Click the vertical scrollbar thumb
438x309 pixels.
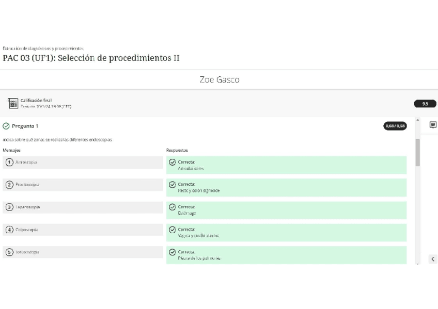coord(417,152)
